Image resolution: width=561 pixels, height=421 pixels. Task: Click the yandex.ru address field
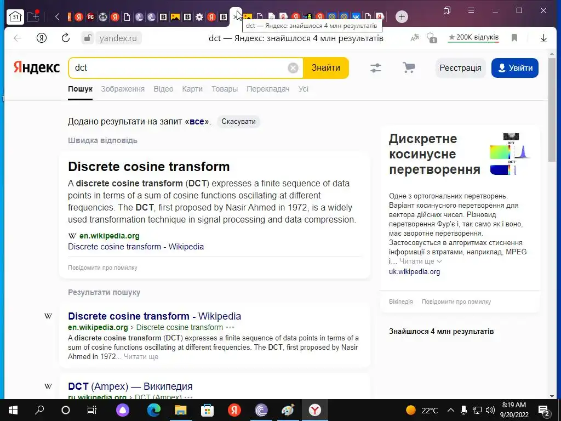(118, 38)
